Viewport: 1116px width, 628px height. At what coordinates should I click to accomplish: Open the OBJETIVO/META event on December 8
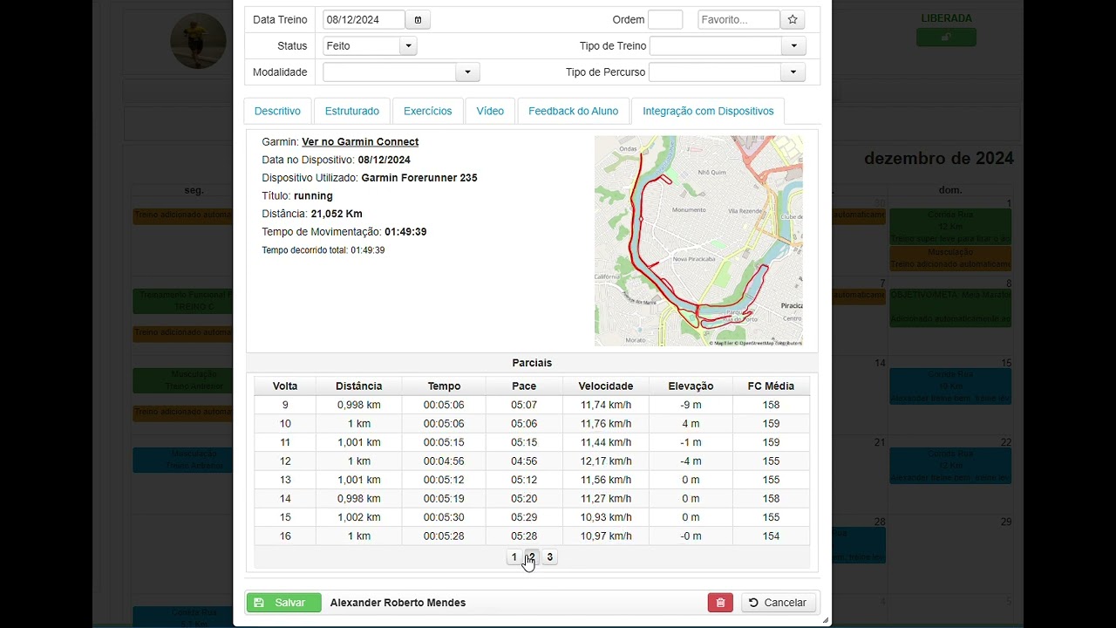tap(950, 308)
